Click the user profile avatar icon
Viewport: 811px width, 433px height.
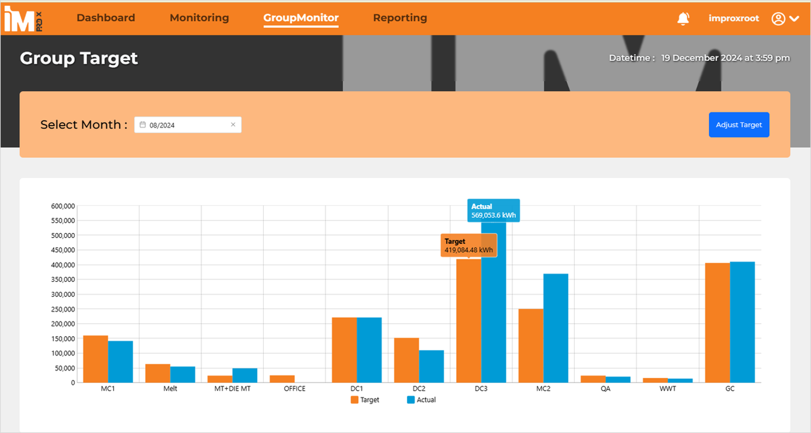pos(778,18)
